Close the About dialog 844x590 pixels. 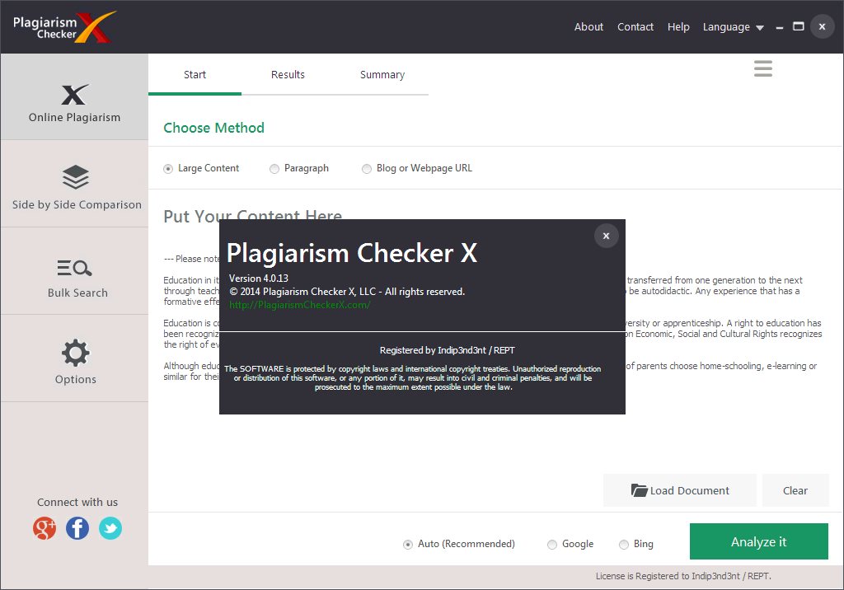[x=606, y=236]
